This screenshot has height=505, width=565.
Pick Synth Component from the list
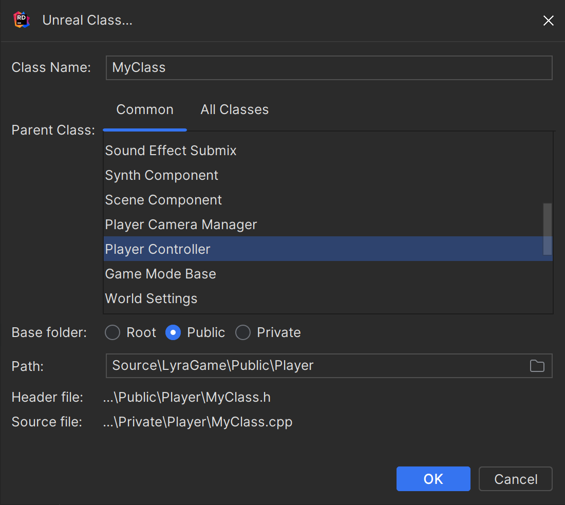(161, 175)
